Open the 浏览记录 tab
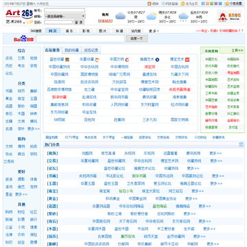 91,50
